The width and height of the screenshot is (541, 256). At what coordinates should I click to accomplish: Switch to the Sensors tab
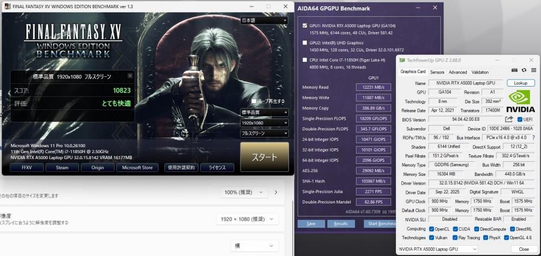point(437,72)
